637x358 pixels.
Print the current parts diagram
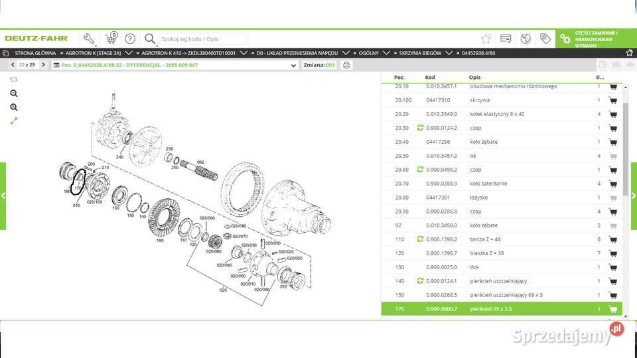click(x=346, y=65)
